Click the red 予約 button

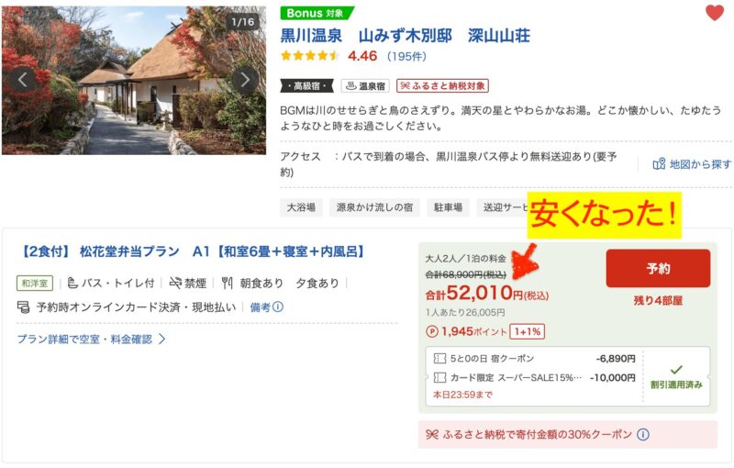658,268
